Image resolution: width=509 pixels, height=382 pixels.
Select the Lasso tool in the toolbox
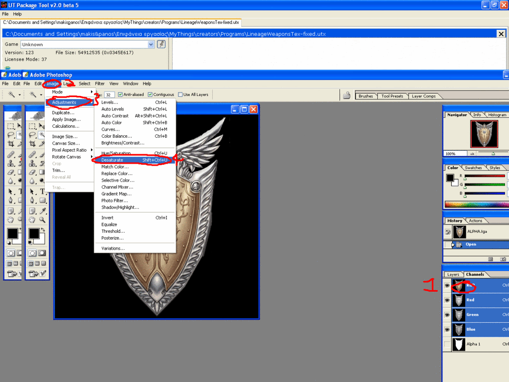pyautogui.click(x=32, y=134)
